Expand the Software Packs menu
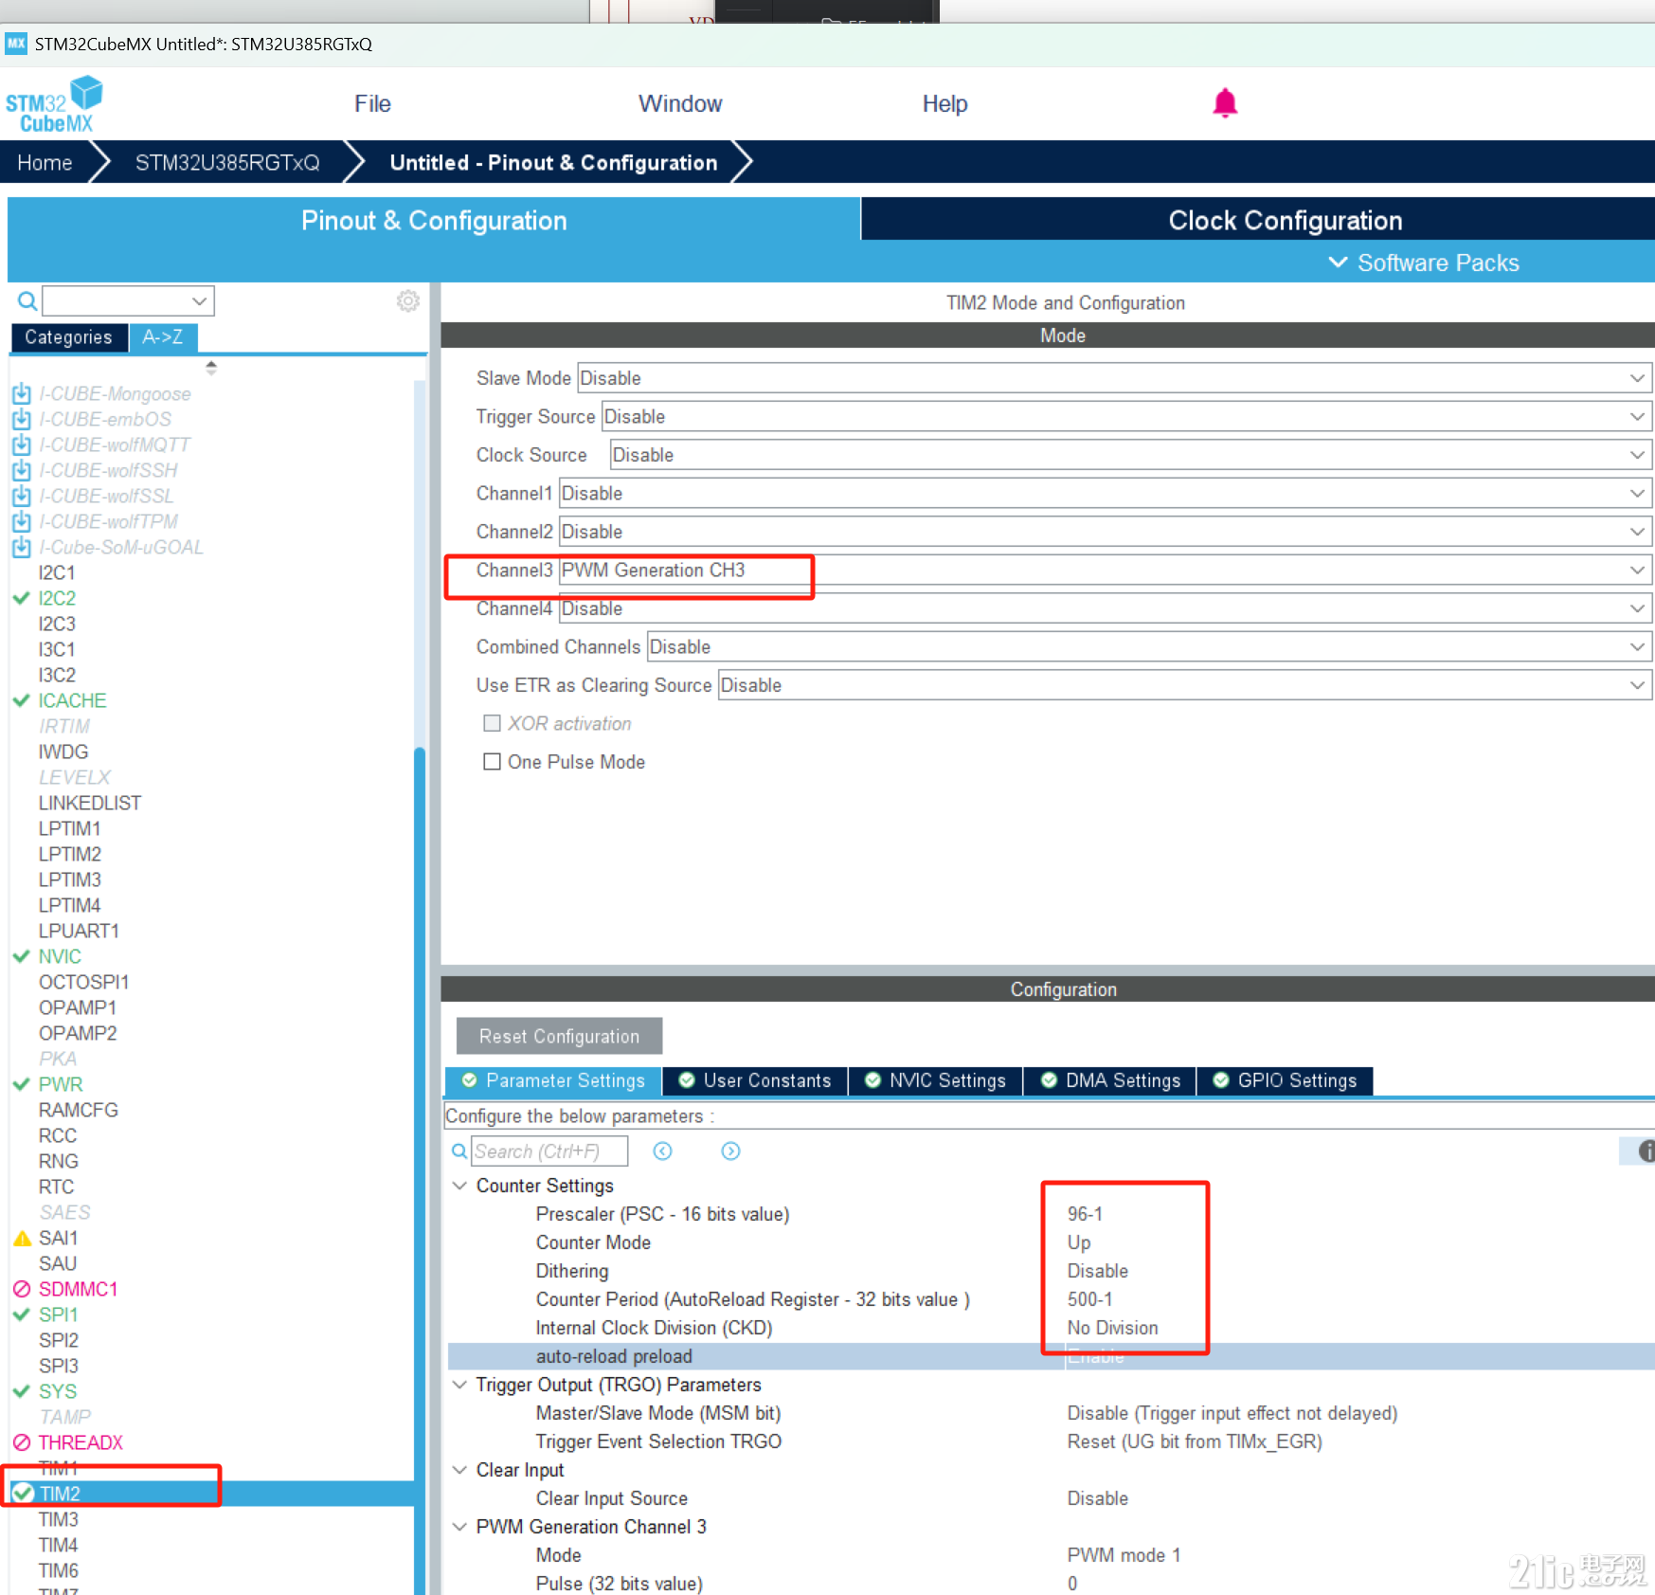The width and height of the screenshot is (1655, 1595). [x=1425, y=263]
